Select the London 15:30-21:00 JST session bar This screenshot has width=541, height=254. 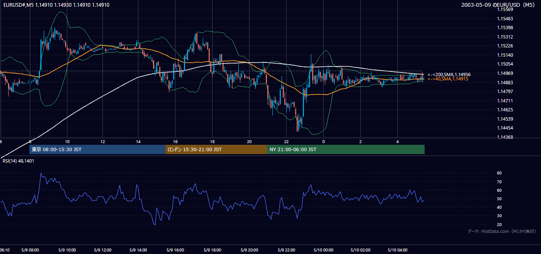216,149
